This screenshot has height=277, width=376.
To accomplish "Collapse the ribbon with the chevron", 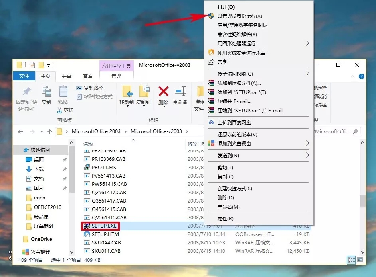I will coord(353,76).
